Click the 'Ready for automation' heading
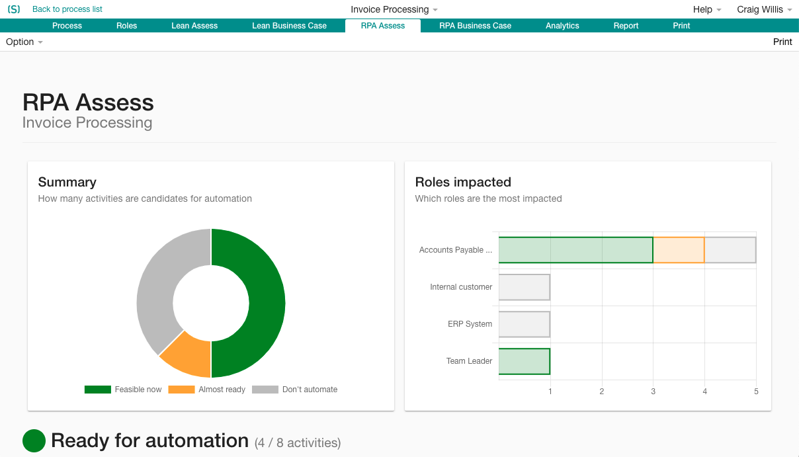Screen dimensions: 799x457 click(x=149, y=440)
